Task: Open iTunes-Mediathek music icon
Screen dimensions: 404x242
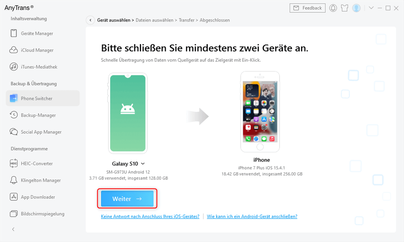Action: coord(13,67)
